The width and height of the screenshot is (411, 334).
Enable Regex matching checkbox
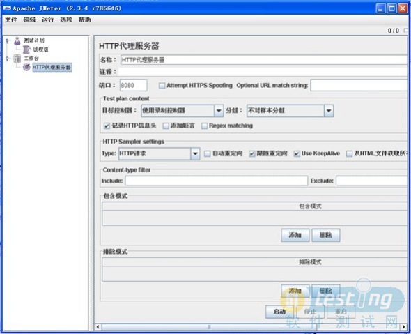(204, 126)
